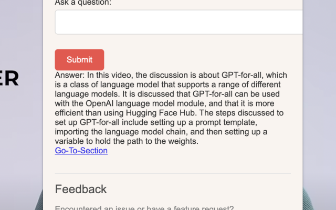Click the large bold "ER" background text
The height and width of the screenshot is (210, 336).
9,78
